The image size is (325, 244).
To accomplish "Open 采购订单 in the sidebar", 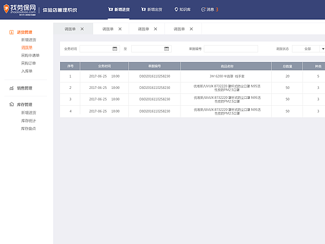I will [x=29, y=63].
